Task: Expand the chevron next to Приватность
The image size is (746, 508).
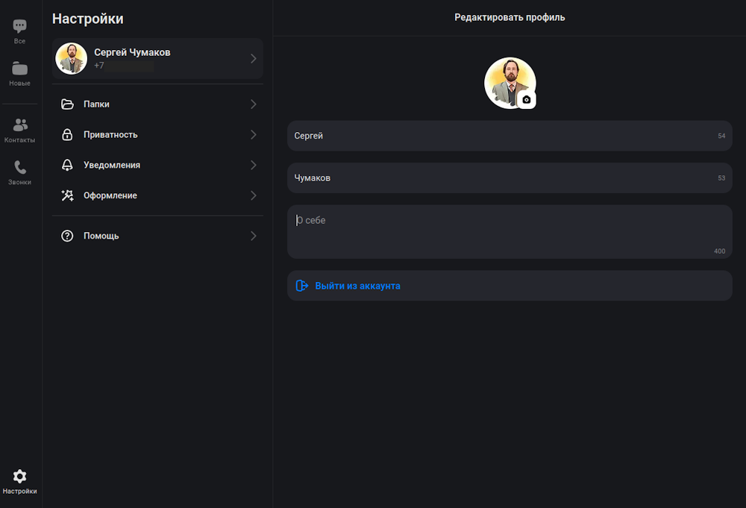Action: (253, 135)
